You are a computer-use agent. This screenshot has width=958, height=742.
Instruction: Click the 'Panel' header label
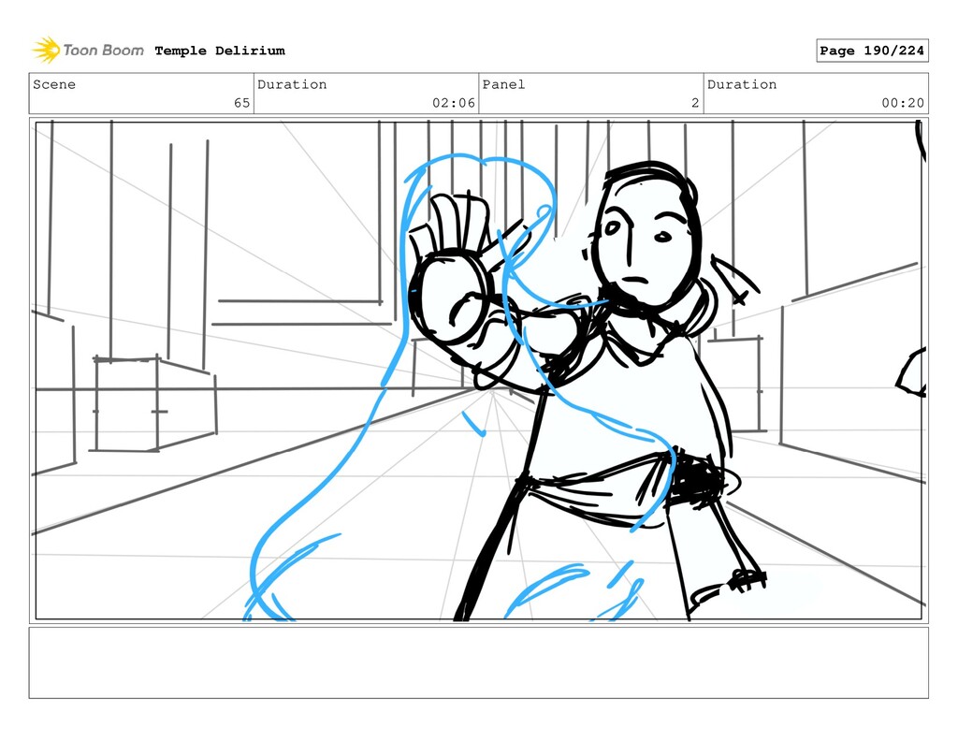coord(503,84)
